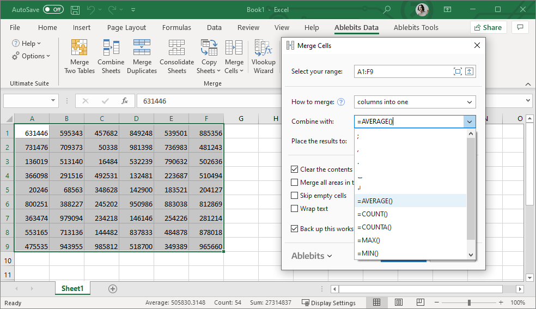Start the Consolidate Sheets tool
This screenshot has height=309, width=536.
(x=176, y=56)
